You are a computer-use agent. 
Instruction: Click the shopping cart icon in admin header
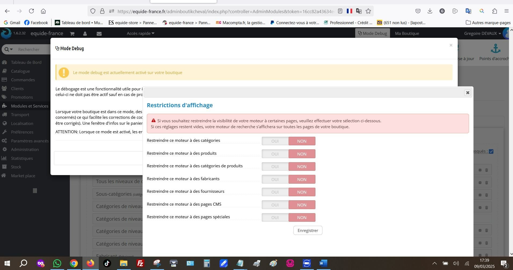pos(72,34)
